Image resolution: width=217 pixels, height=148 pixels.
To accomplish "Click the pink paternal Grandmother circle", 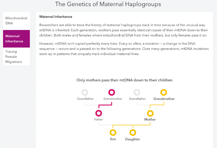I will coord(112,92).
